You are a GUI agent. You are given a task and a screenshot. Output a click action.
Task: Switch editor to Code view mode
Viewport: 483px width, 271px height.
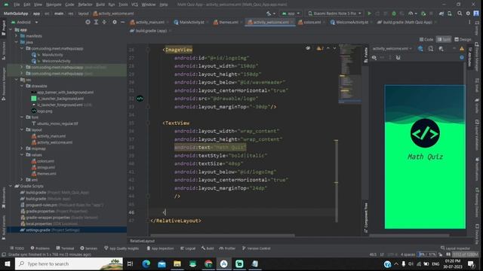(x=426, y=39)
